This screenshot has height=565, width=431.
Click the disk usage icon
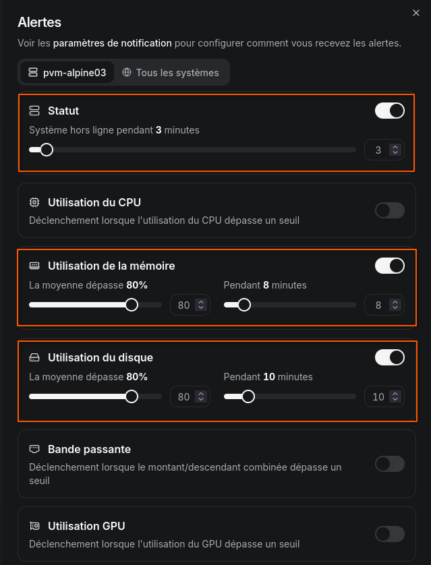[34, 357]
